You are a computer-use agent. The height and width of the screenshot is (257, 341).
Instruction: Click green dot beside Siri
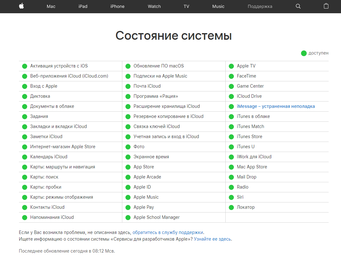(231, 197)
